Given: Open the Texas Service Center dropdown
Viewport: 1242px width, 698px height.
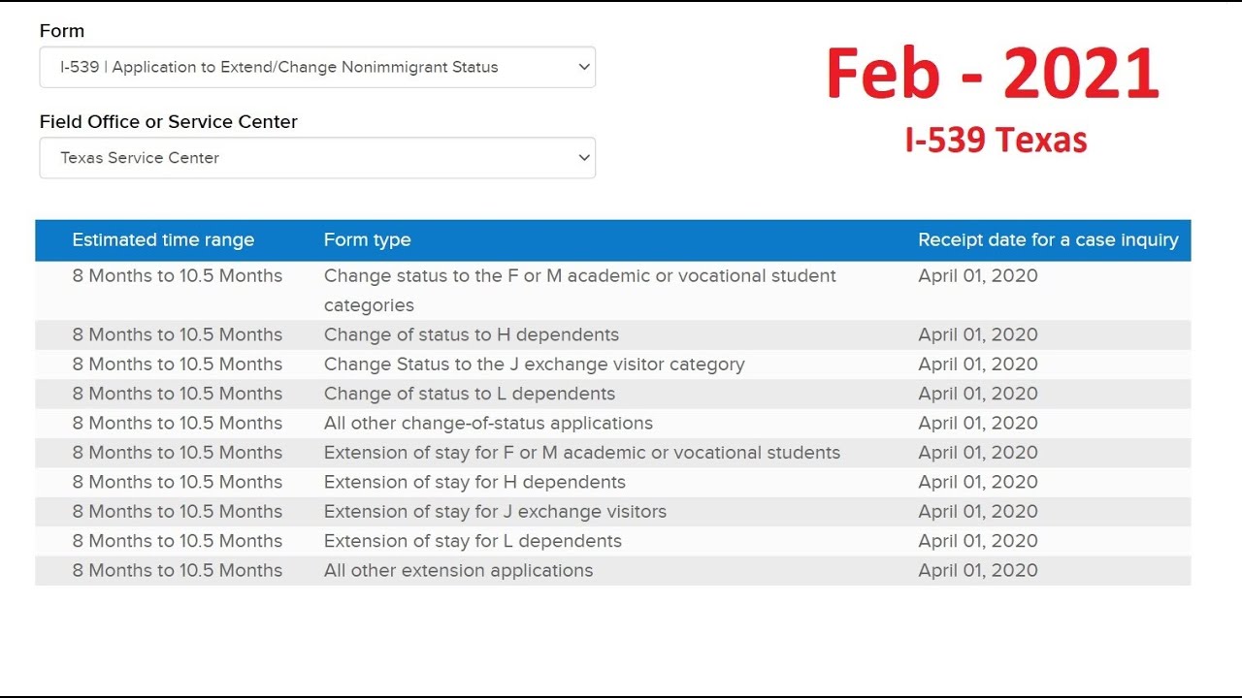Looking at the screenshot, I should (x=317, y=157).
